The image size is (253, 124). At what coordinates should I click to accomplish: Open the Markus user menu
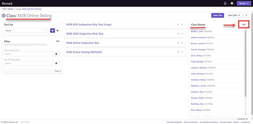coord(244,3)
